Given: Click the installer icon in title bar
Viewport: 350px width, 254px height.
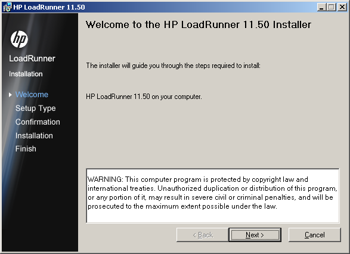Looking at the screenshot, I should click(x=7, y=7).
